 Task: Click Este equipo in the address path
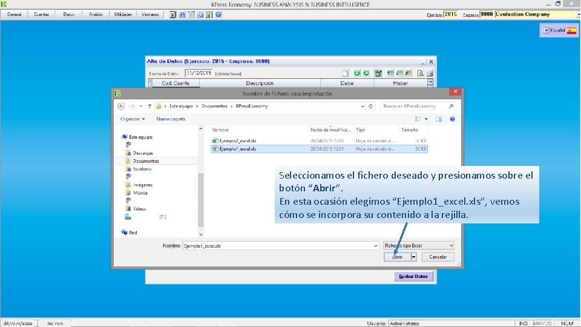tap(181, 106)
